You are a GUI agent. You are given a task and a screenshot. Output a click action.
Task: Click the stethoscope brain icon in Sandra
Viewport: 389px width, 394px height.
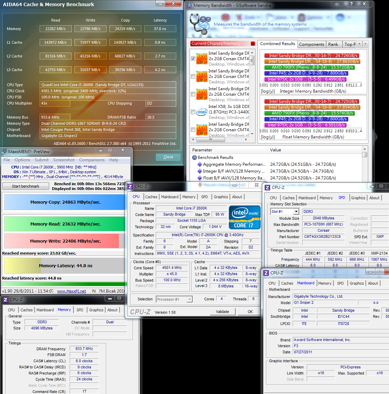click(200, 24)
